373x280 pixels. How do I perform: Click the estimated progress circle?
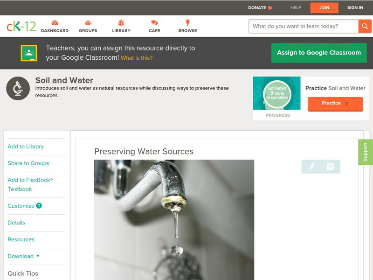pos(277,93)
